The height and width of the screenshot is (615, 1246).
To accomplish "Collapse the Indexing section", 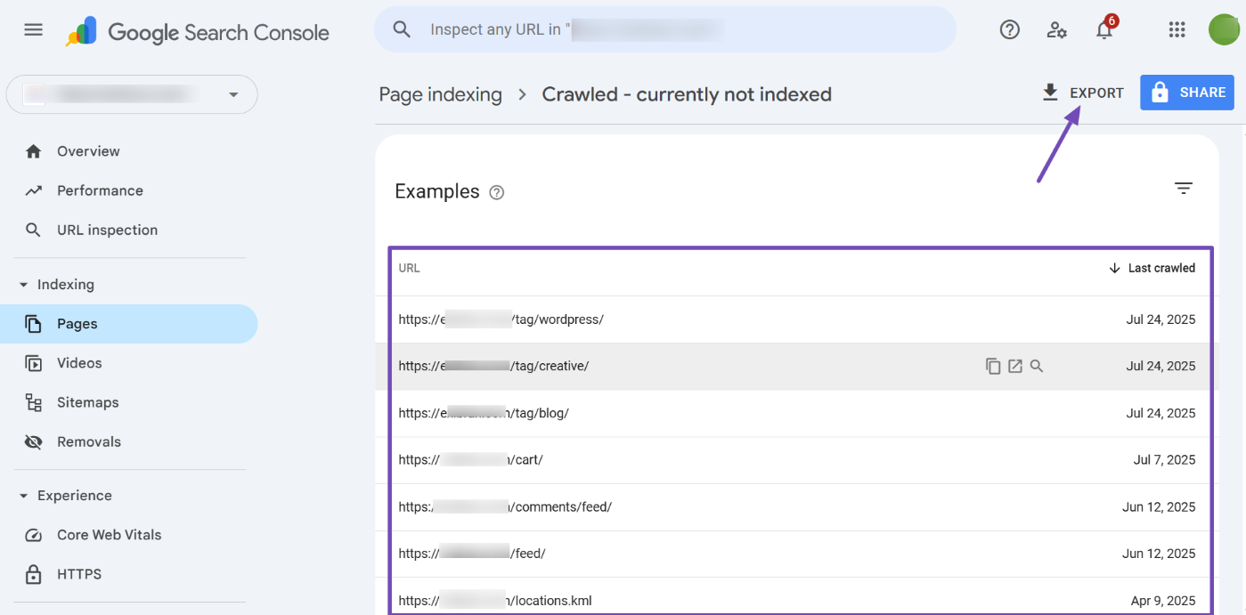I will click(x=24, y=285).
